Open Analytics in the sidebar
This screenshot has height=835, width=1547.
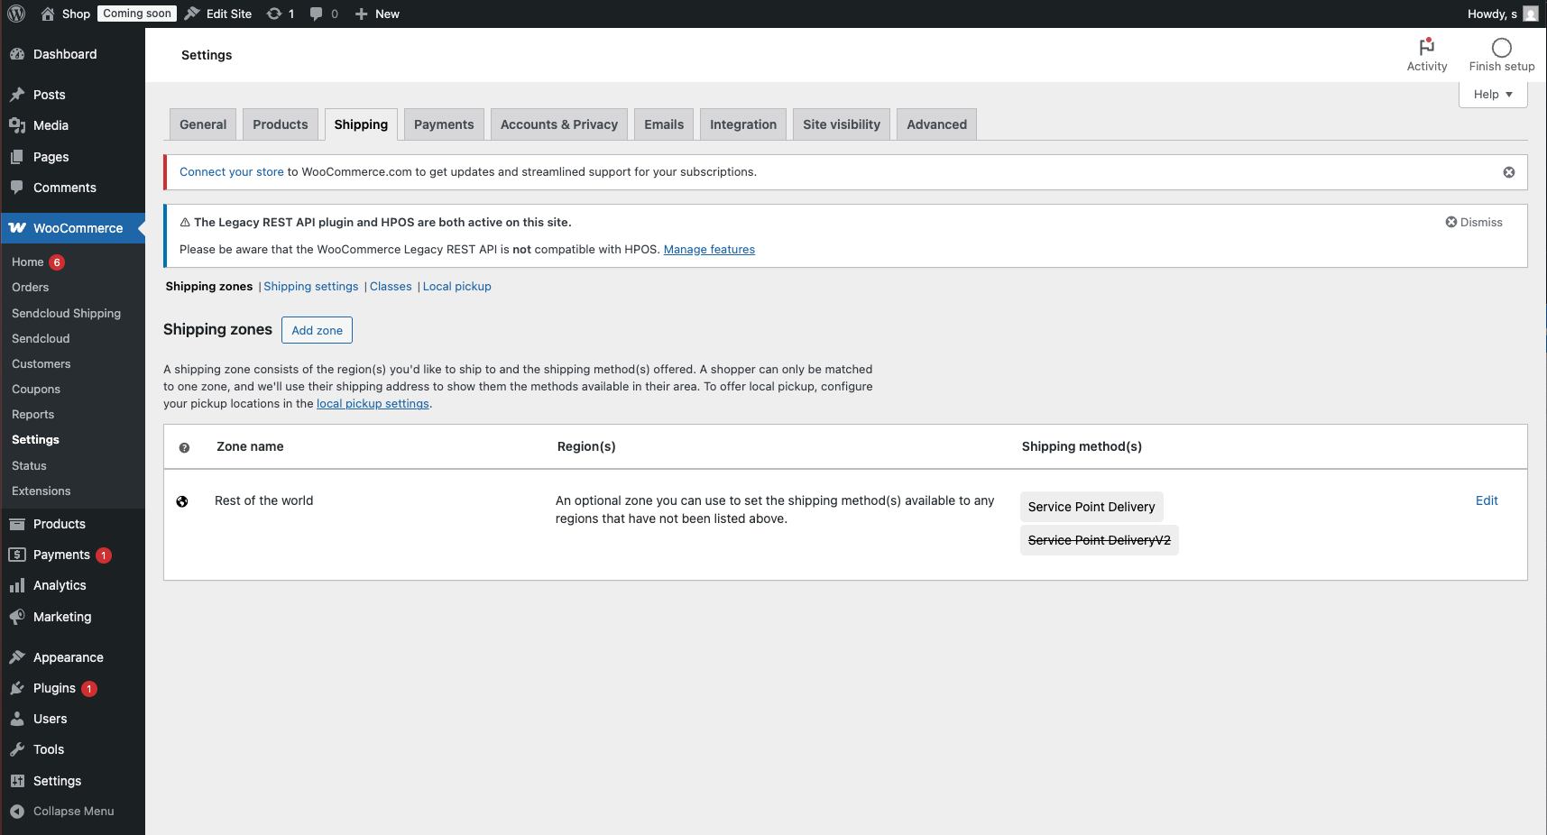[x=60, y=585]
